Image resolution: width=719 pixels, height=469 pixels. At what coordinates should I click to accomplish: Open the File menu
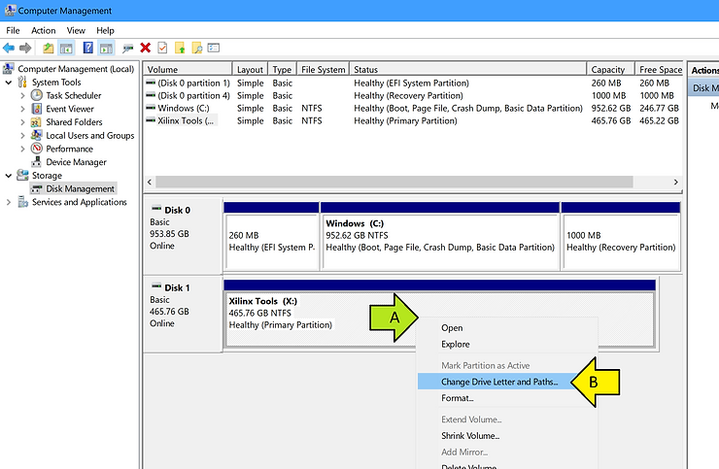(13, 30)
